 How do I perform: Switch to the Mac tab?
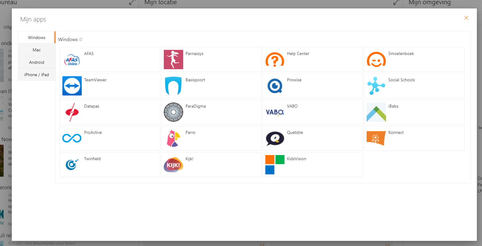(37, 50)
